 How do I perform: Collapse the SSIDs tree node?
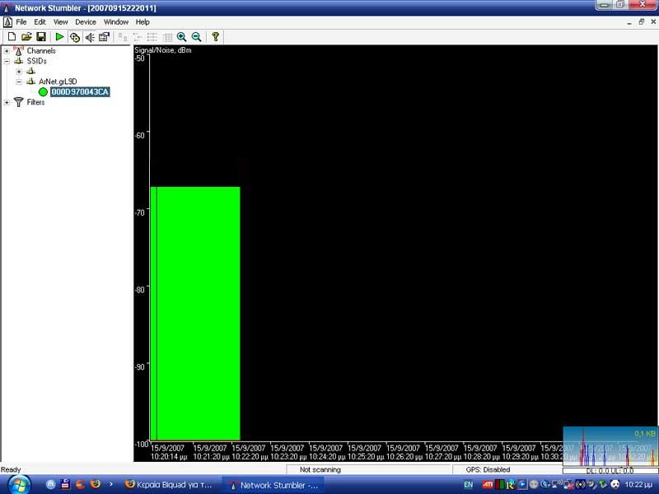[x=7, y=61]
